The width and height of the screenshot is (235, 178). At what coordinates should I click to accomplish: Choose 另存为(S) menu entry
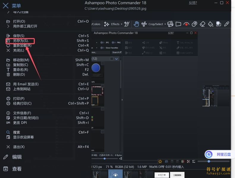click(48, 41)
